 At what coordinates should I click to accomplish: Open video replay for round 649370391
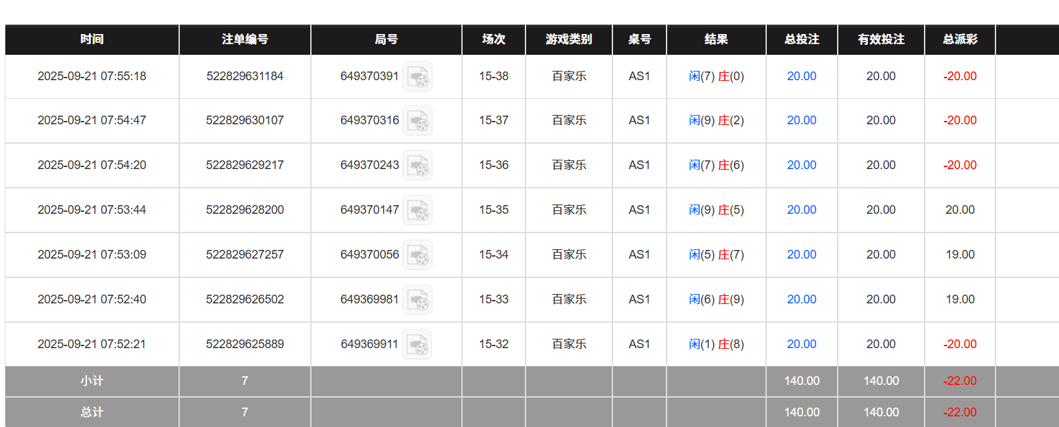[x=417, y=77]
